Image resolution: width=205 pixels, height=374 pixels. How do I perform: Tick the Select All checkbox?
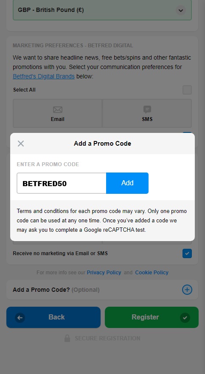point(187,90)
